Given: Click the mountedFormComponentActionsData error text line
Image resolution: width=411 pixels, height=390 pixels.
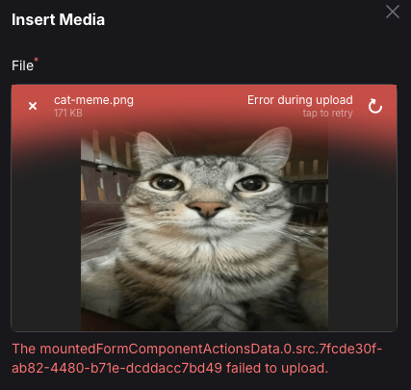Looking at the screenshot, I should (197, 349).
